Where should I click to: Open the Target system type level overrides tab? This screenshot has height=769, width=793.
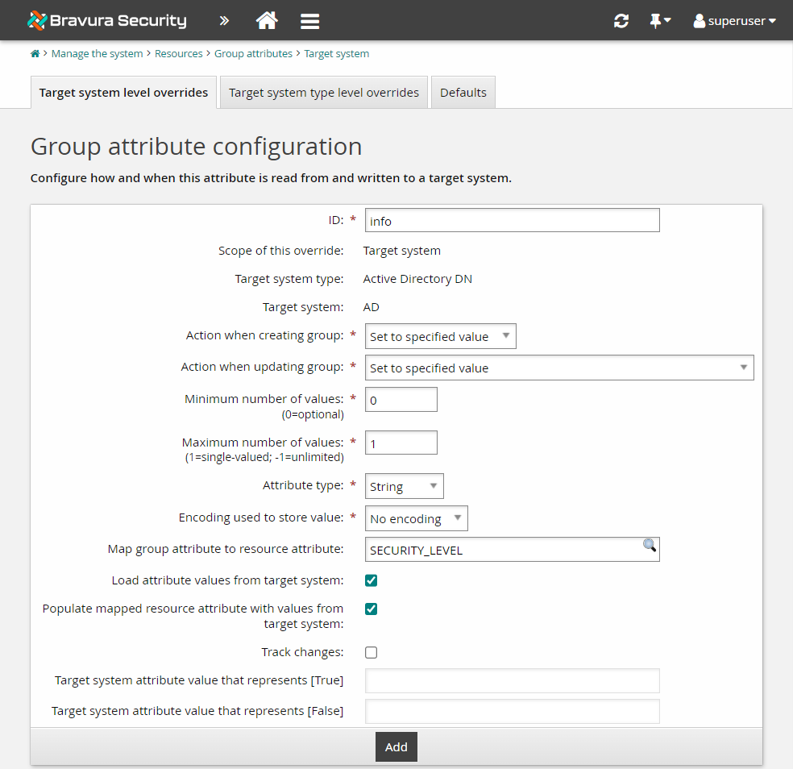[x=322, y=92]
